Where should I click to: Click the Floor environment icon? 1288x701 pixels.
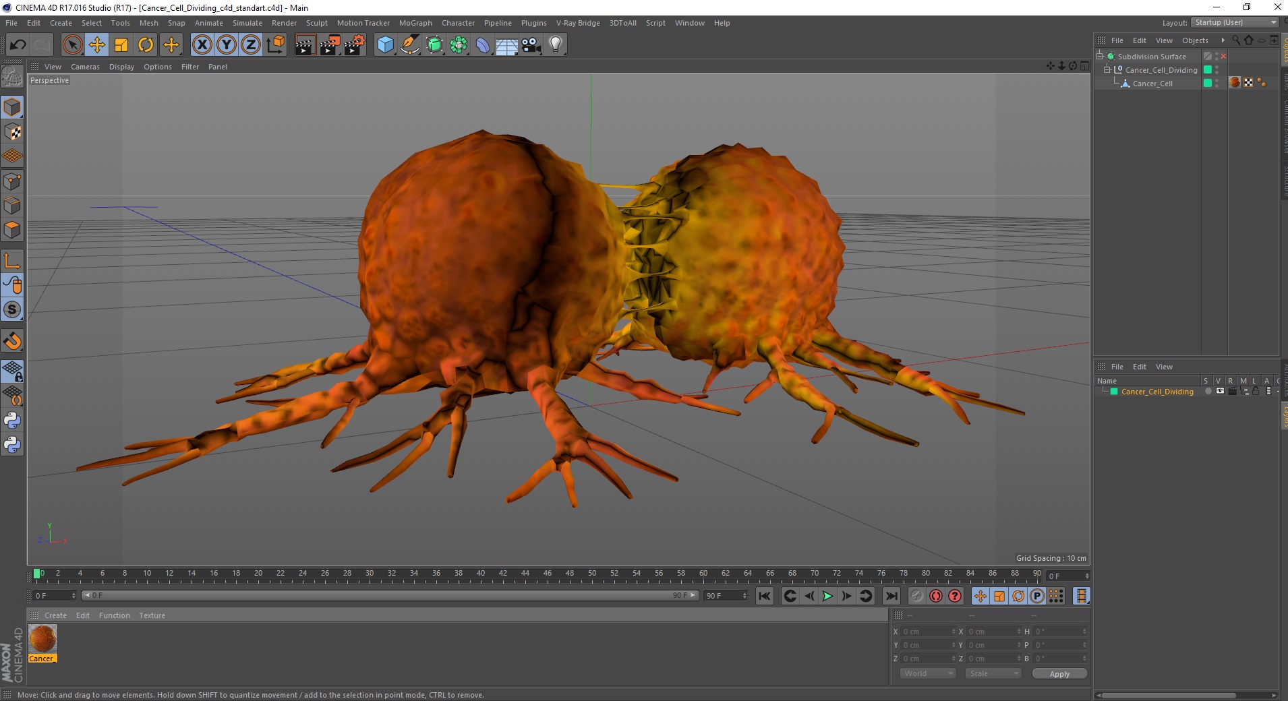pos(507,45)
